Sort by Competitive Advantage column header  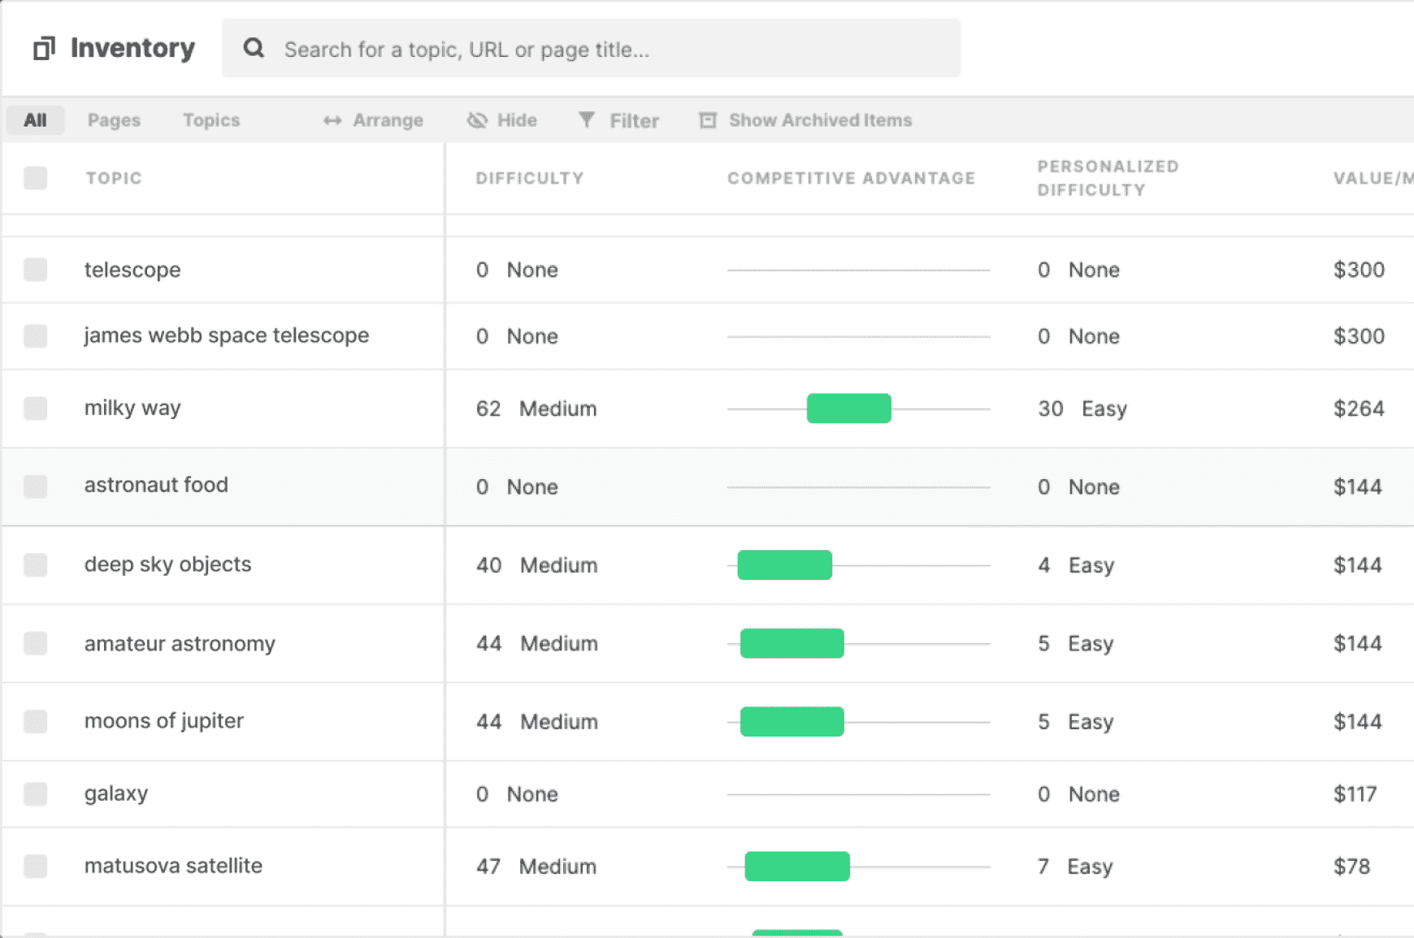click(x=851, y=179)
